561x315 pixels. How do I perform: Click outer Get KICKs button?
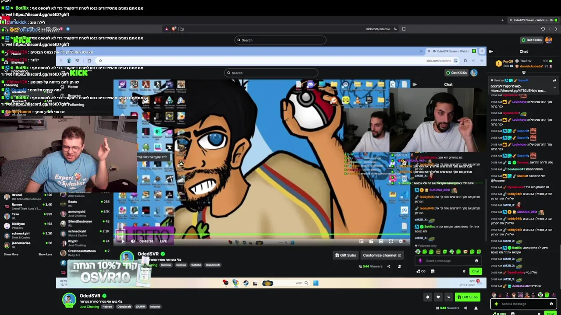532,40
